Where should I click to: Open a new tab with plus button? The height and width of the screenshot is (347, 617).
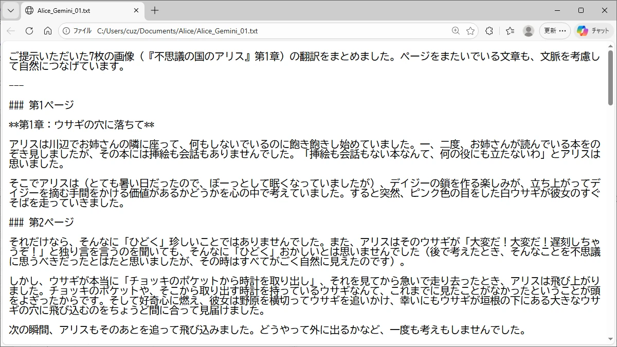pos(155,10)
